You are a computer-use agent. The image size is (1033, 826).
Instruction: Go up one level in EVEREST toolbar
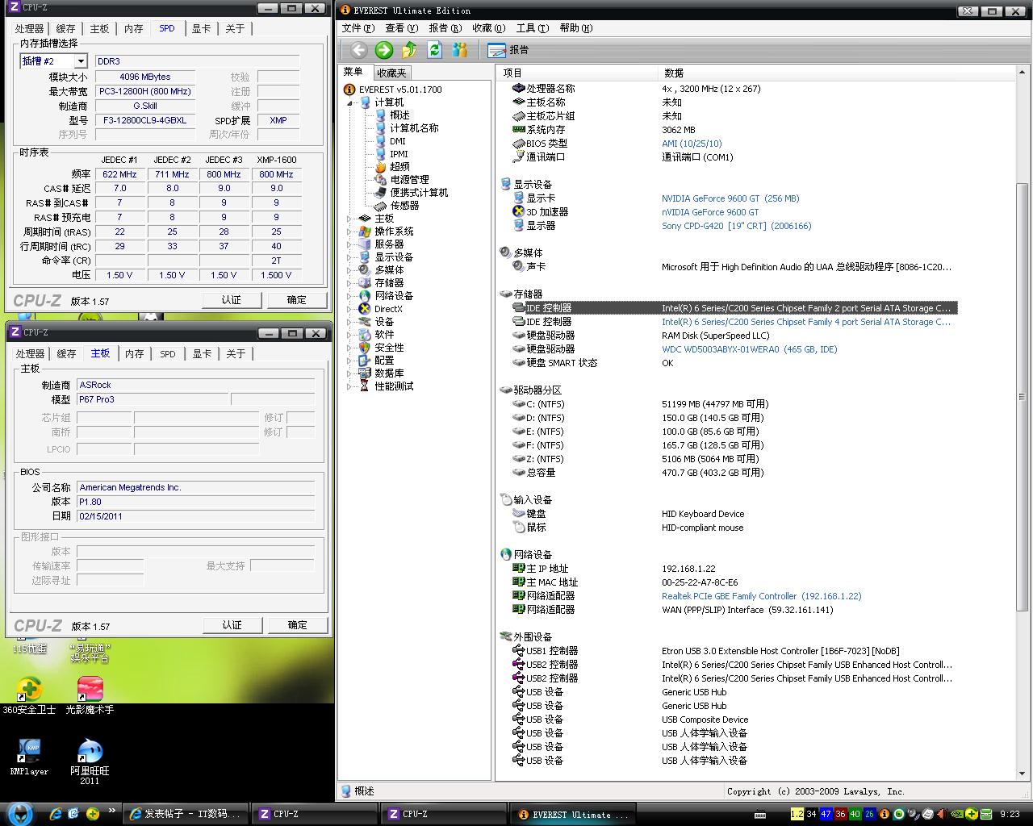pos(409,50)
